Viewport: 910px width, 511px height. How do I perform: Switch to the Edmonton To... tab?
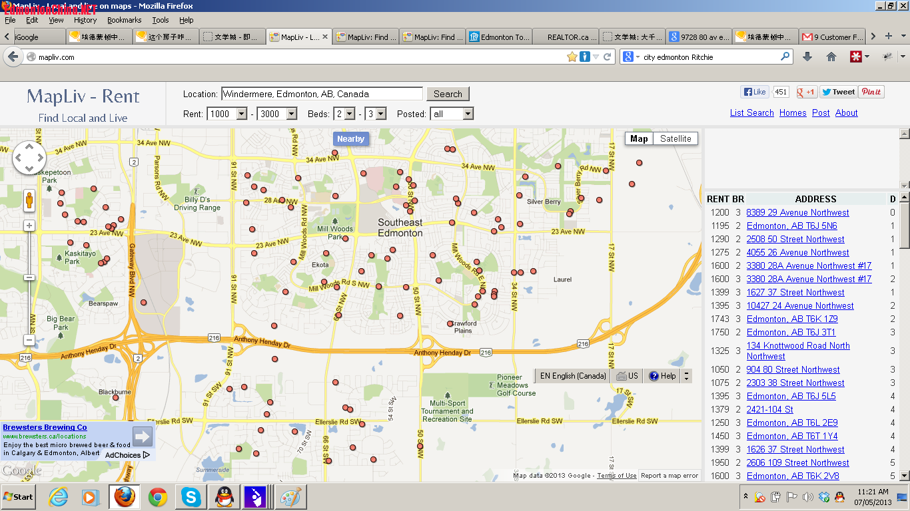coord(498,37)
